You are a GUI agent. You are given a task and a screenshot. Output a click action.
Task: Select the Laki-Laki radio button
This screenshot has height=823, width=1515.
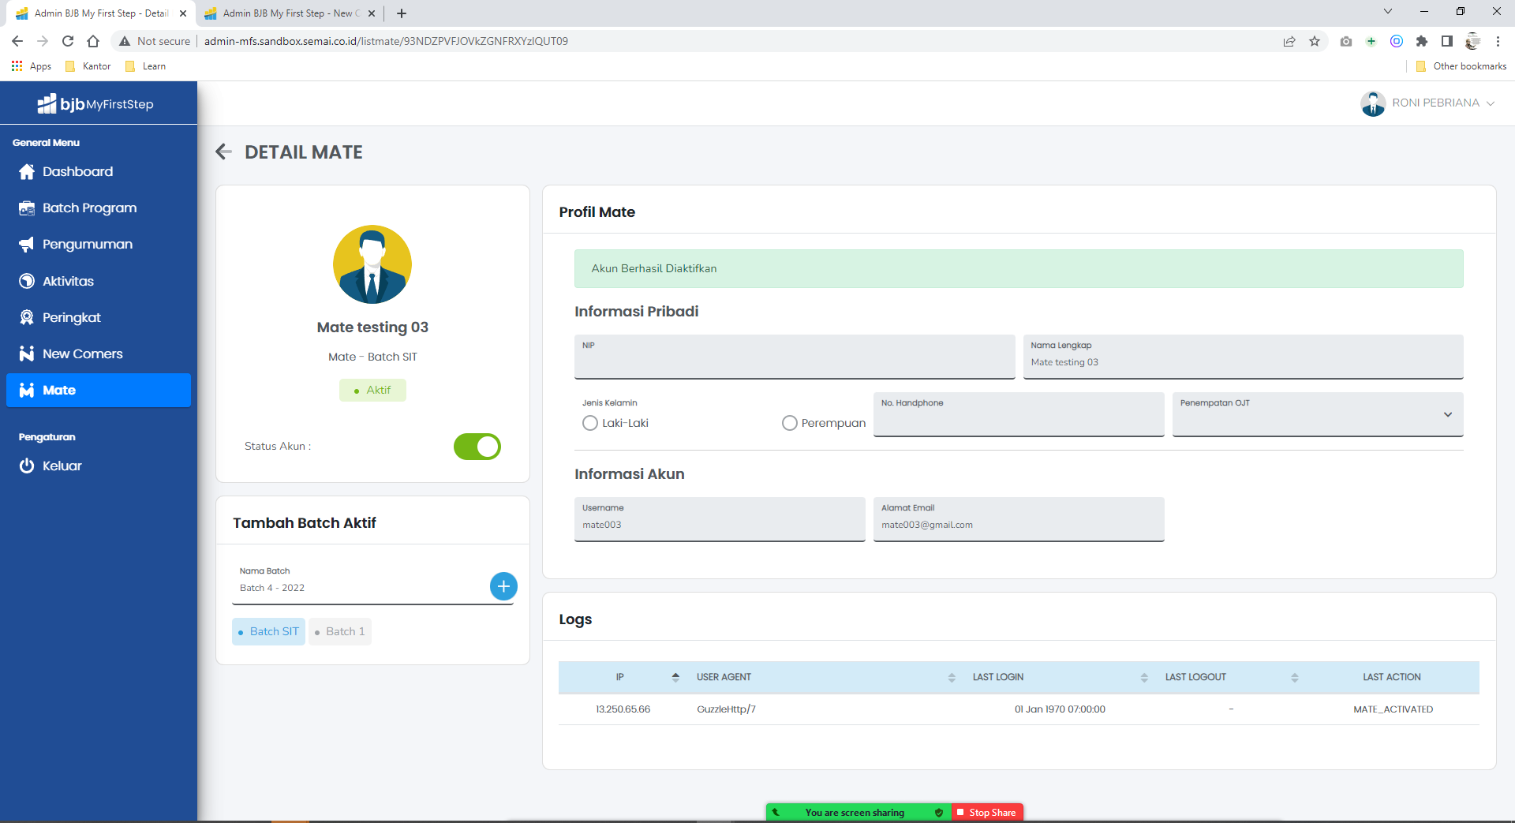tap(590, 423)
